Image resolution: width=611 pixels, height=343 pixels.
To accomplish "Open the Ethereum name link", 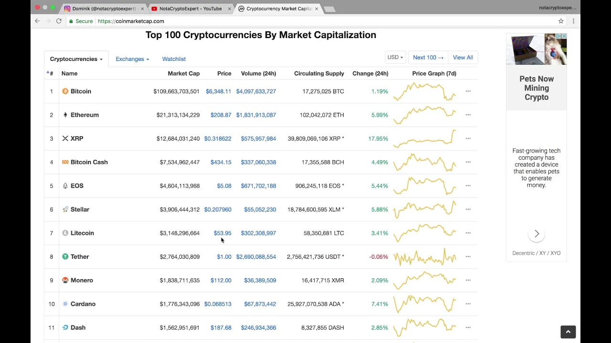I will pos(84,115).
